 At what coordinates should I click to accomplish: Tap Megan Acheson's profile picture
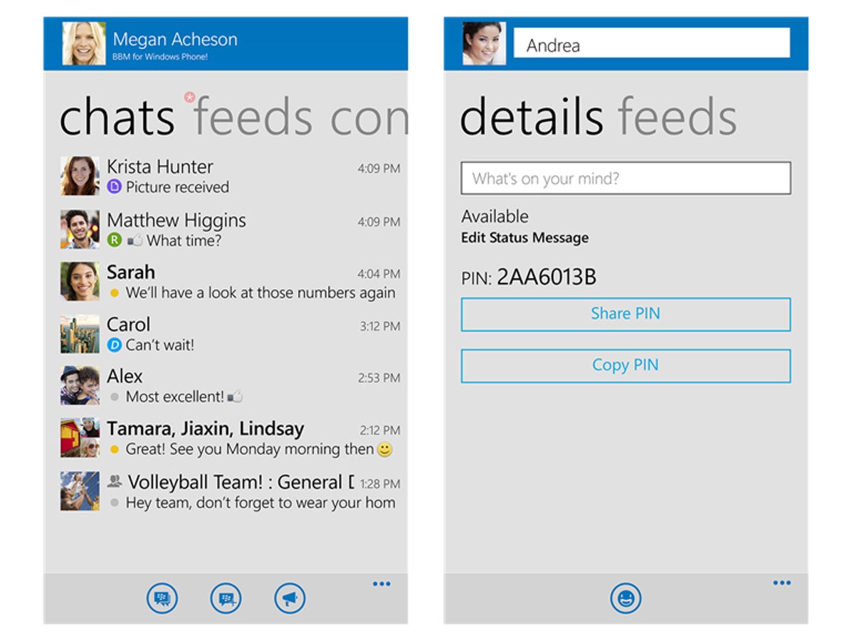point(84,44)
